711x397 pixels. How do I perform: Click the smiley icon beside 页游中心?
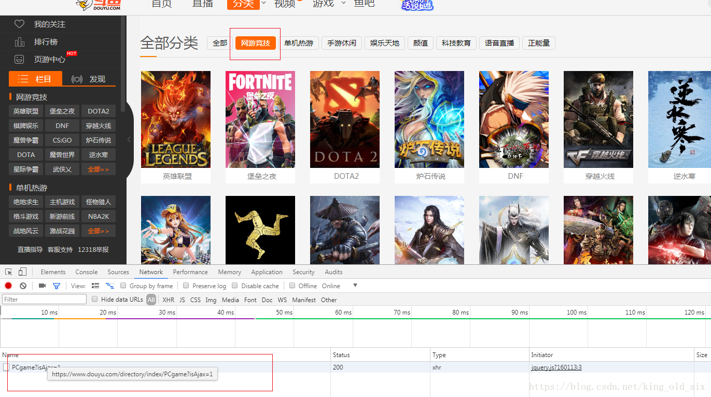19,59
